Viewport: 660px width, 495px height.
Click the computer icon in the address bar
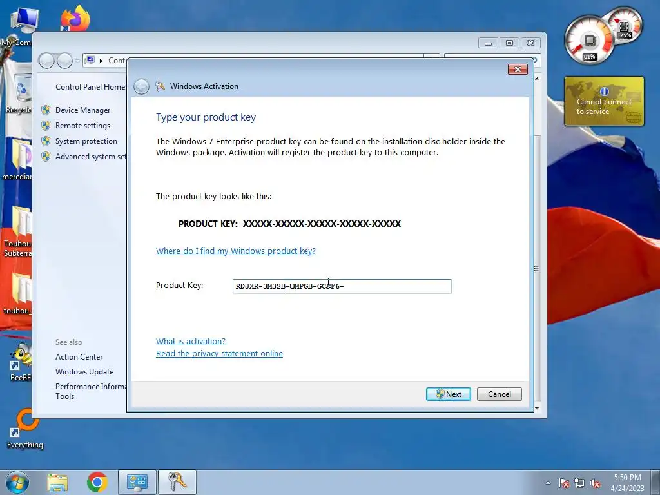(90, 60)
